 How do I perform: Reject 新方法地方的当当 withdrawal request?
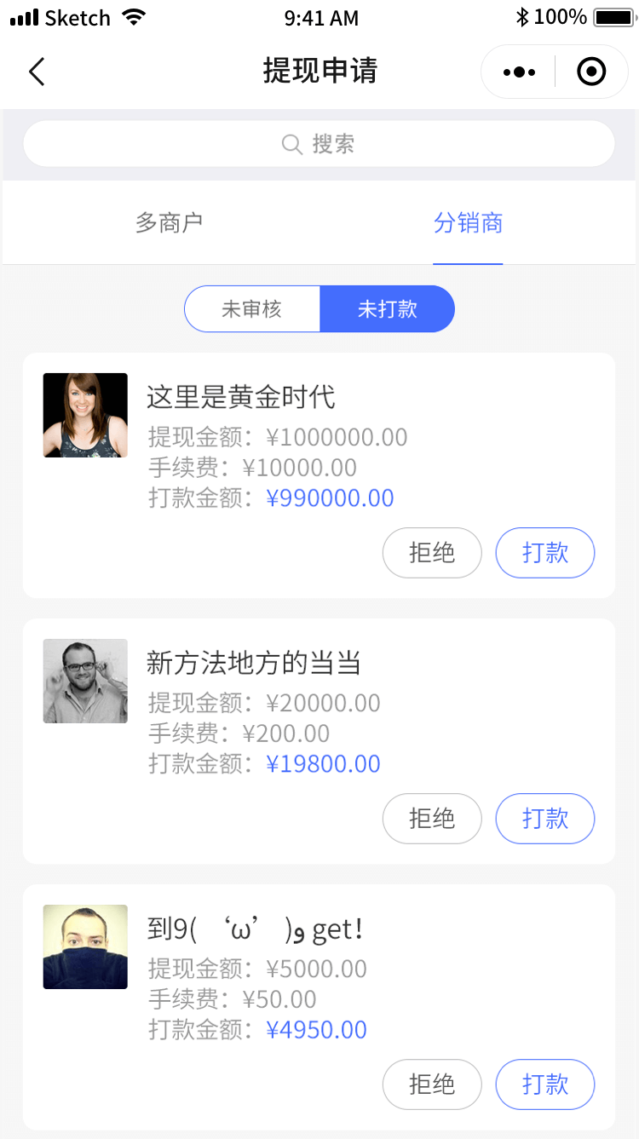[x=432, y=819]
